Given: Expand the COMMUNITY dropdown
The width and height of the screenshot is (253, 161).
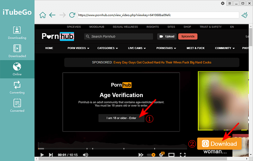Looking at the screenshot, I should (x=225, y=48).
